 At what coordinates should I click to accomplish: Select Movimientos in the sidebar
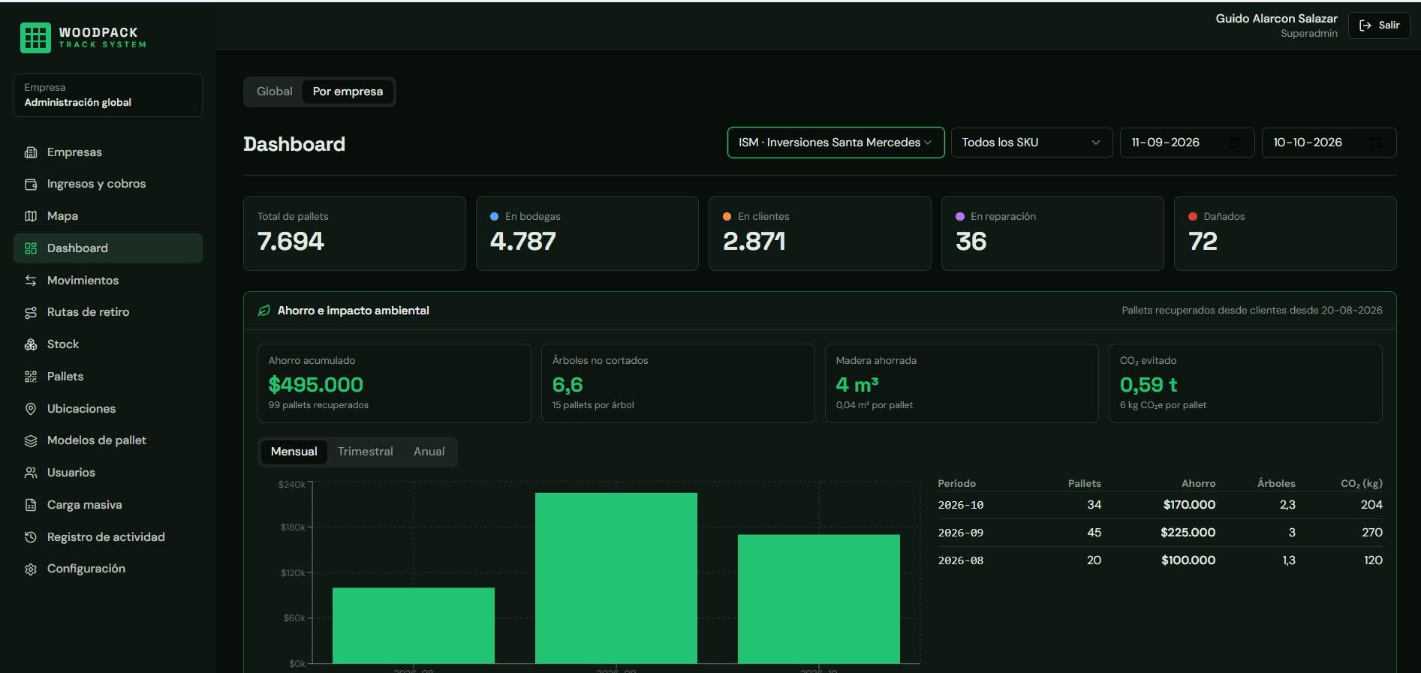(x=108, y=281)
